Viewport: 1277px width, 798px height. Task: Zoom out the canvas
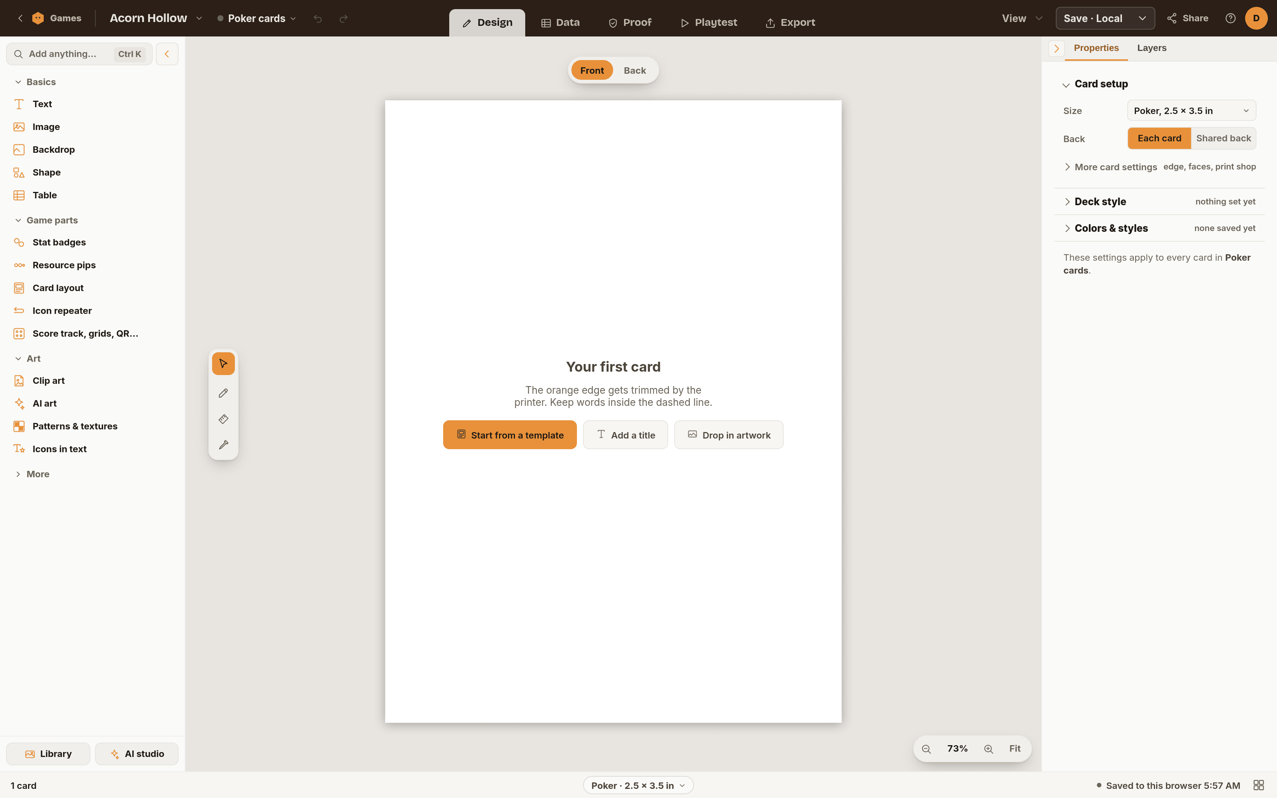point(926,749)
